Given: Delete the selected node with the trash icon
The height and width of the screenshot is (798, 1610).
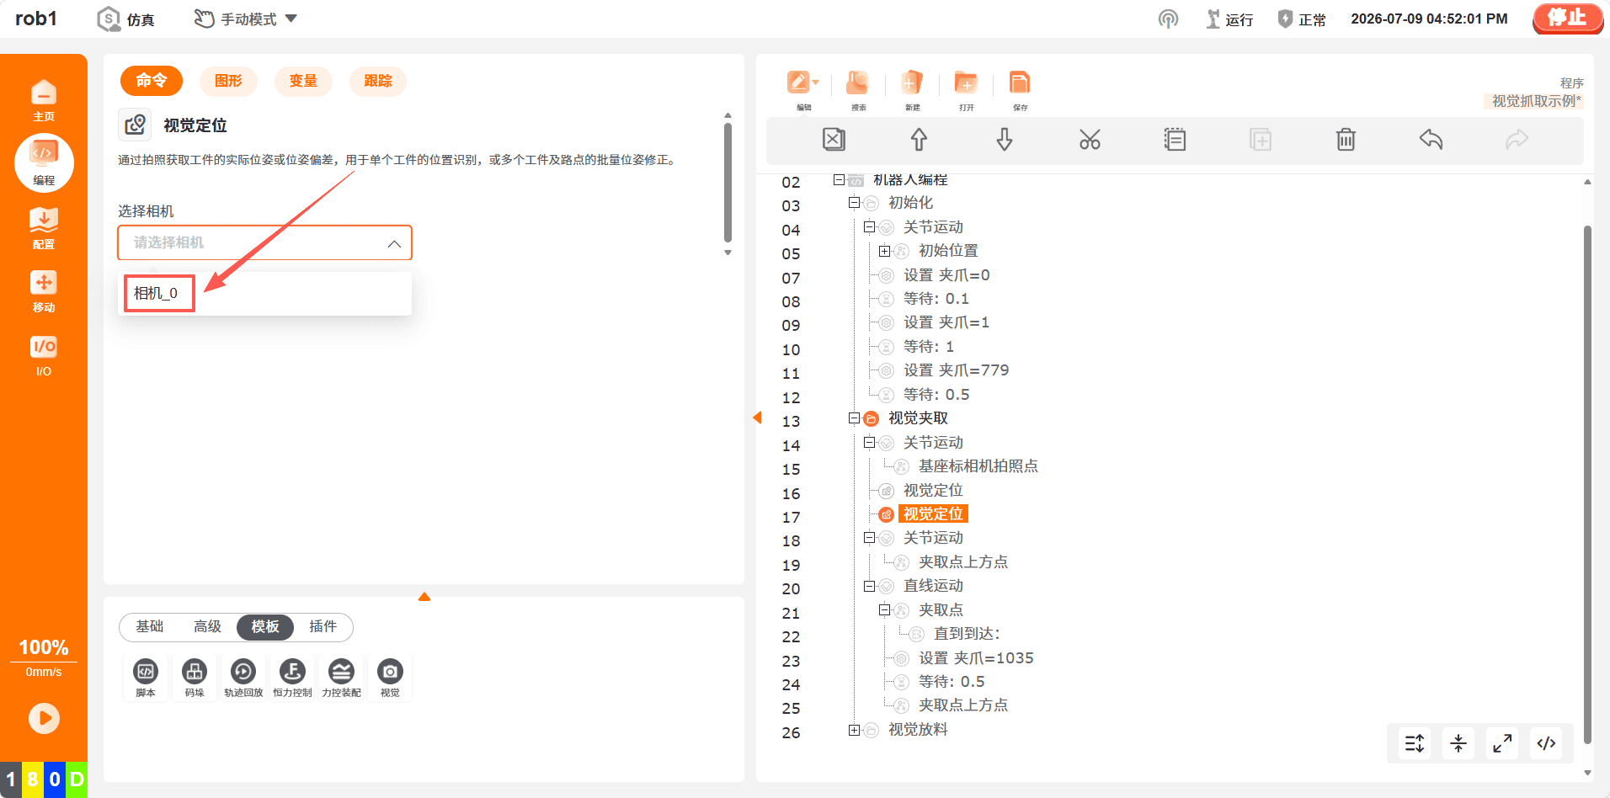Looking at the screenshot, I should tap(1346, 140).
